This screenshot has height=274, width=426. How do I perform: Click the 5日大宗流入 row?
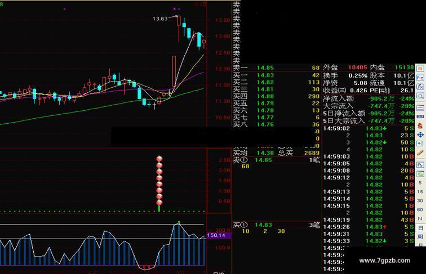(369, 121)
